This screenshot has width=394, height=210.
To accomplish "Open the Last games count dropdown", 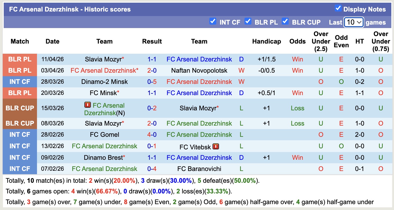I will [353, 22].
